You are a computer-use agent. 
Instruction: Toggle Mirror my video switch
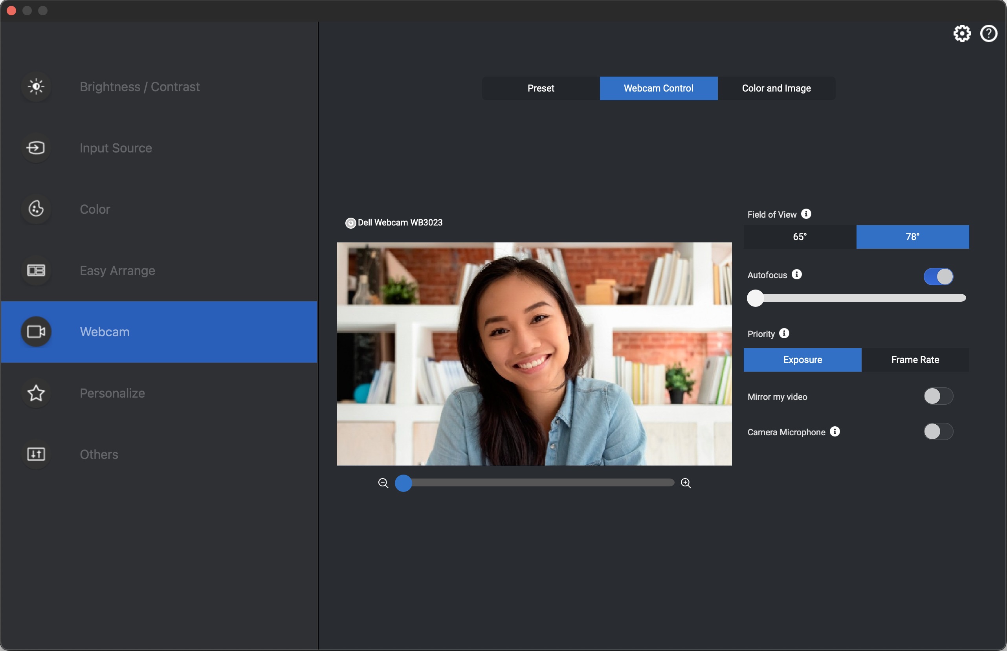[x=938, y=396]
